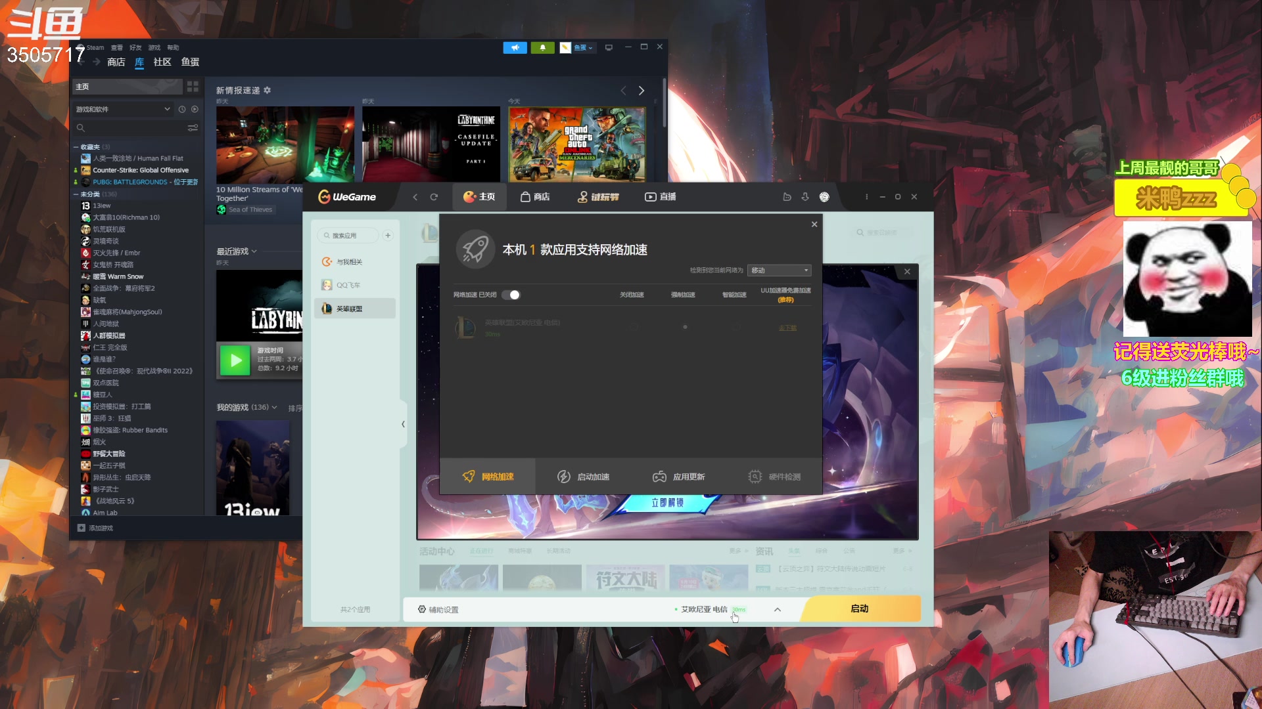Open the 试玩节 tab in WeGame

coord(598,197)
